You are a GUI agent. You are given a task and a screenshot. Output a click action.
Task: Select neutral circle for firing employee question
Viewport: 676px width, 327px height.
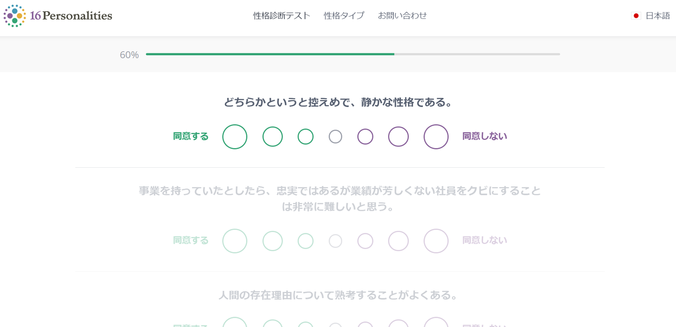[335, 241]
